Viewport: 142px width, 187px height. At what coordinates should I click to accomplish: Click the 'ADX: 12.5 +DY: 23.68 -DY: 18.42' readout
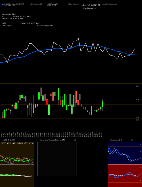coord(18,143)
